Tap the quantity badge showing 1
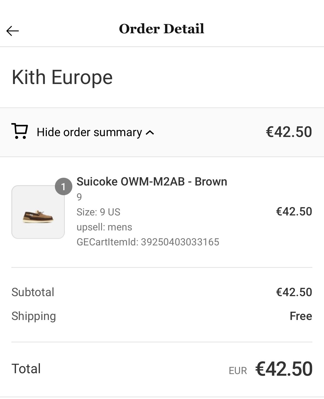Viewport: 324px width, 399px height. [63, 187]
